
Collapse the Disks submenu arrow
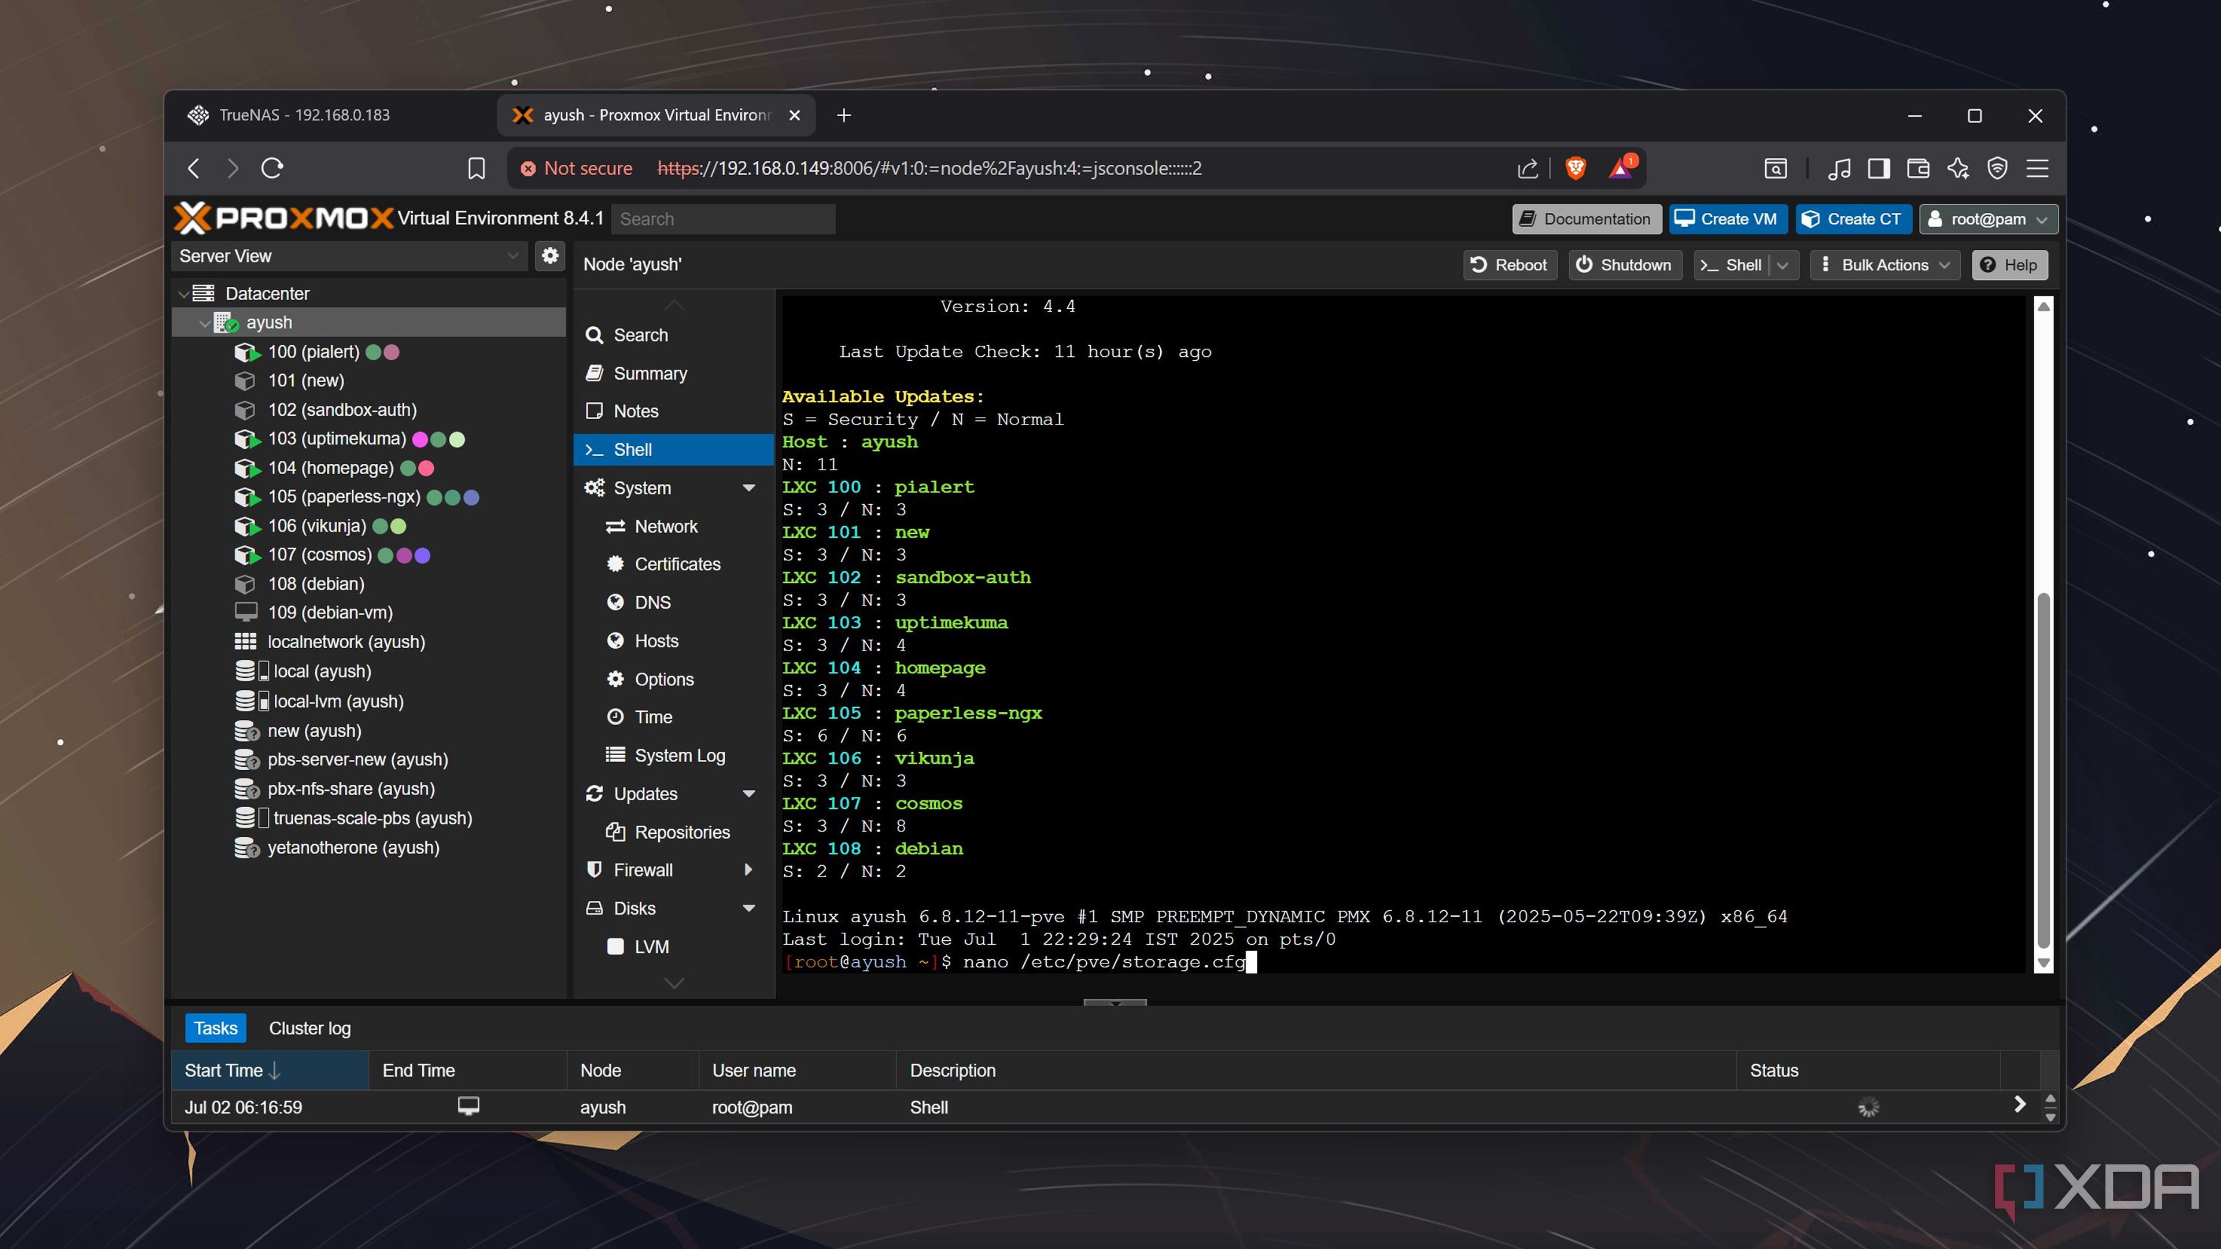pyautogui.click(x=748, y=908)
